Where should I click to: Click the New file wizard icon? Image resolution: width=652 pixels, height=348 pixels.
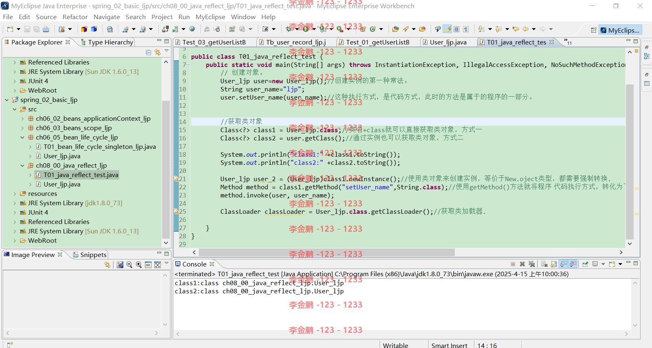10,29
